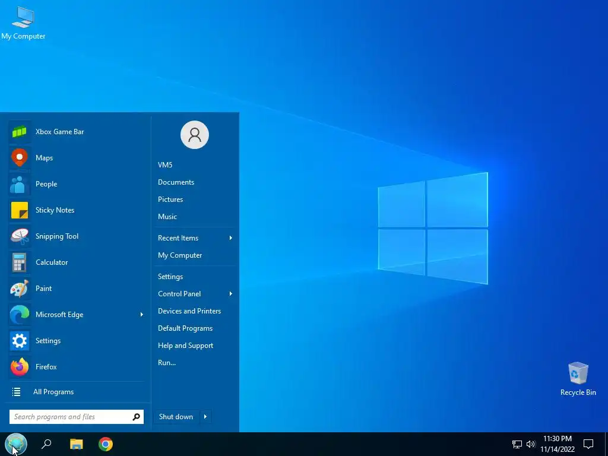Open the Shut down options arrow

[205, 417]
